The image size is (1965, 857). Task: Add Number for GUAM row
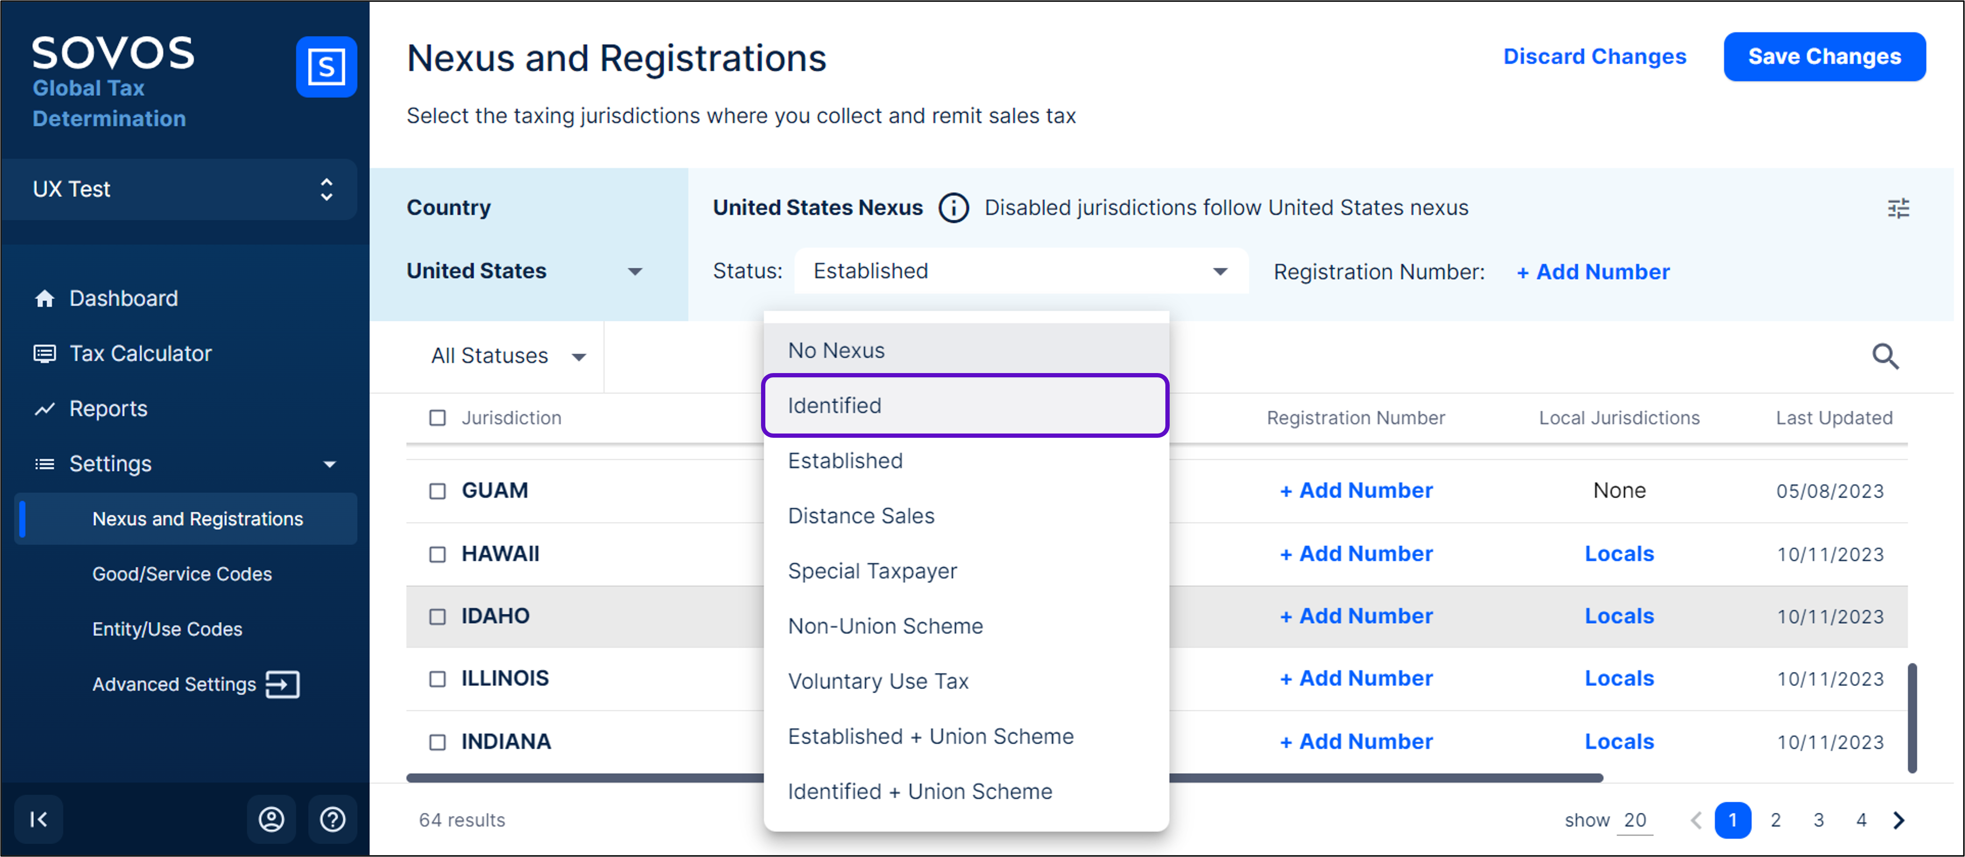(1356, 491)
